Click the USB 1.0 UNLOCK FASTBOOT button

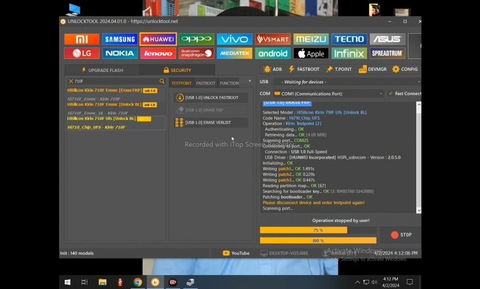coord(212,97)
